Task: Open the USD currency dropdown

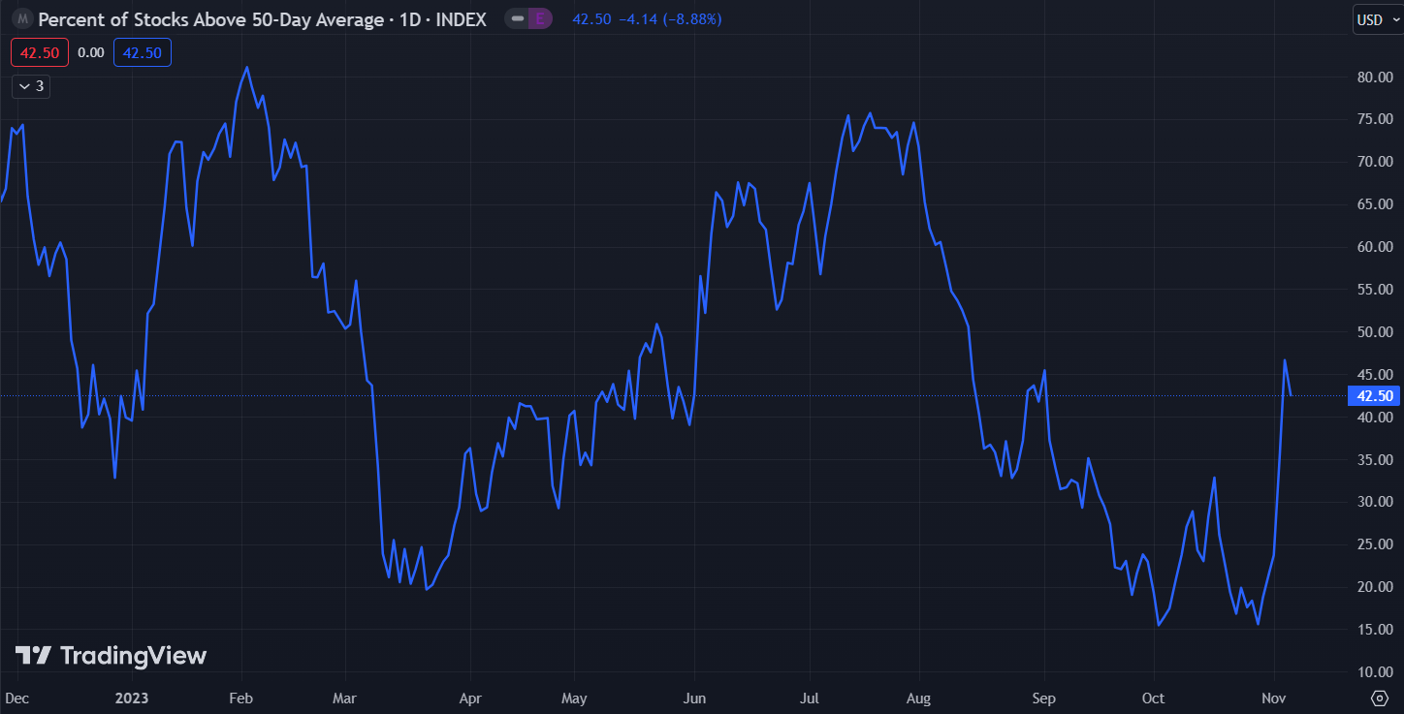Action: coord(1378,19)
